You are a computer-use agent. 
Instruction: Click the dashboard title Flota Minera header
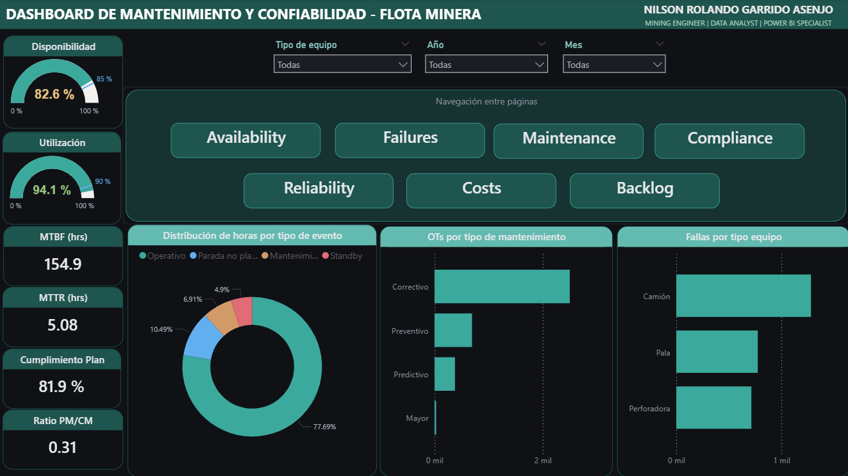(243, 13)
